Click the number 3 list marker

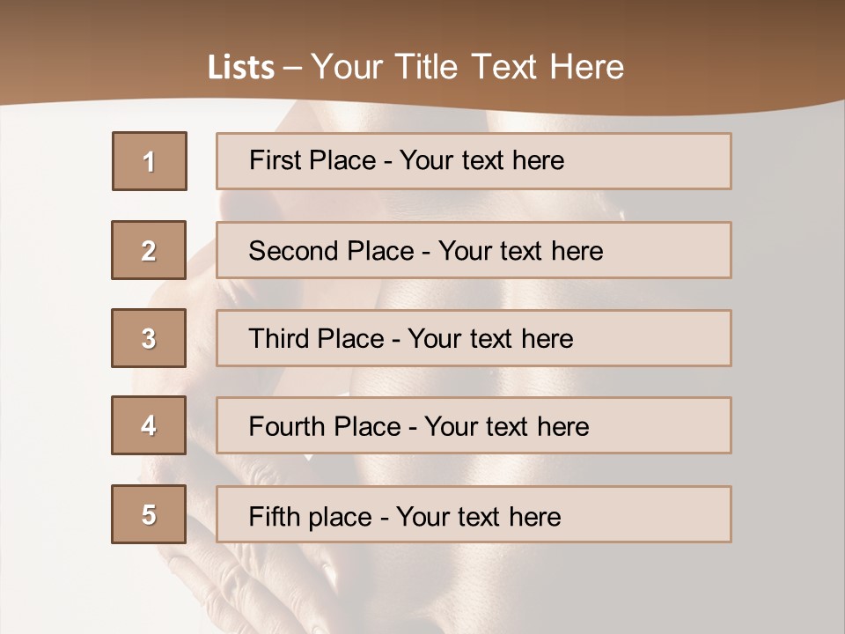pos(149,338)
